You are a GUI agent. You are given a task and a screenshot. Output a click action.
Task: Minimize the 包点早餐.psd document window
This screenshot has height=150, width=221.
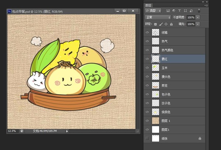[x=117, y=11]
